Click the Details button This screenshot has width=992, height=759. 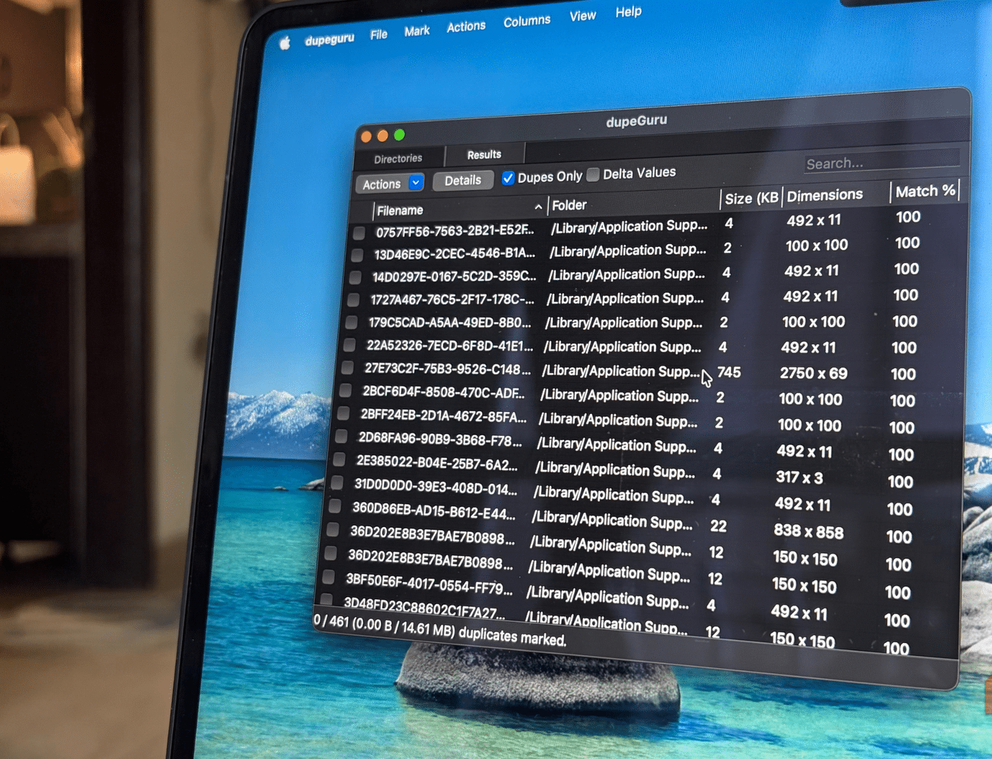463,180
